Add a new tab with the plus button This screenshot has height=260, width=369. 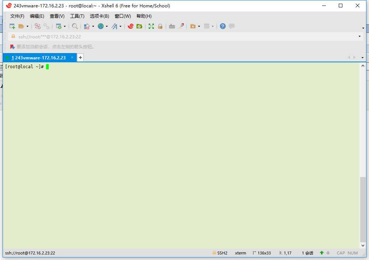click(80, 58)
